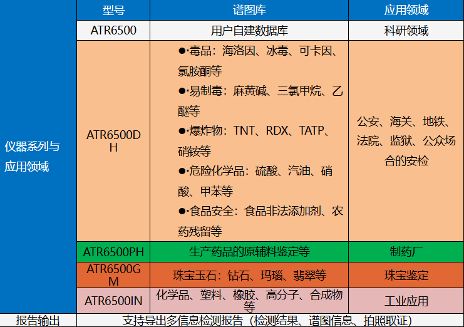Image resolution: width=464 pixels, height=327 pixels.
Task: Select the 谱图库 header cell
Action: pos(249,10)
